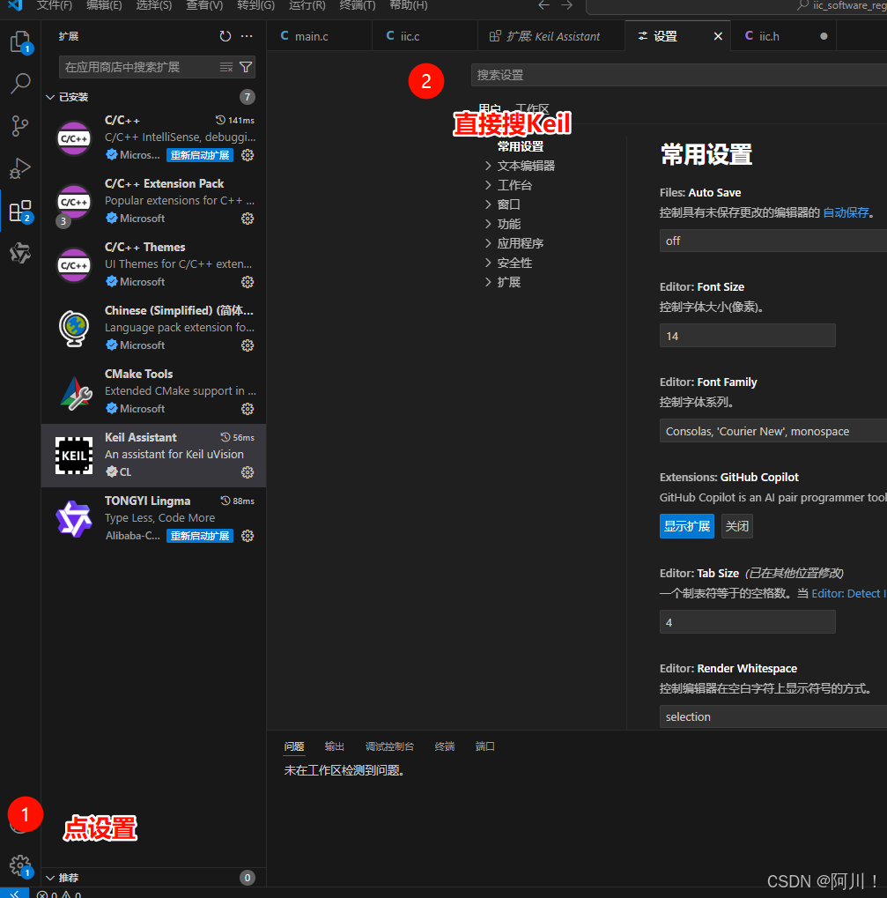Click the Manage gear in activity bar
The height and width of the screenshot is (898, 887).
20,865
